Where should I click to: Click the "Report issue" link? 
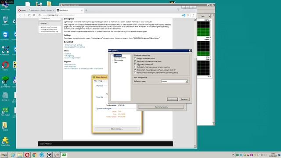pos(70,65)
